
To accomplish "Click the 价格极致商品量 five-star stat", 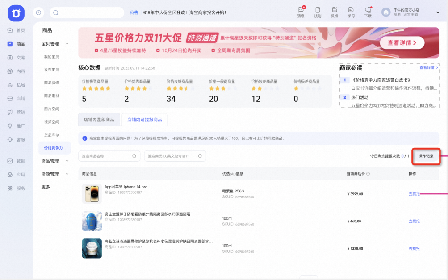I will coord(96,91).
